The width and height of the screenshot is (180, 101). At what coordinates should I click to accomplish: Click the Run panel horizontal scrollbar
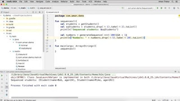click(44, 97)
